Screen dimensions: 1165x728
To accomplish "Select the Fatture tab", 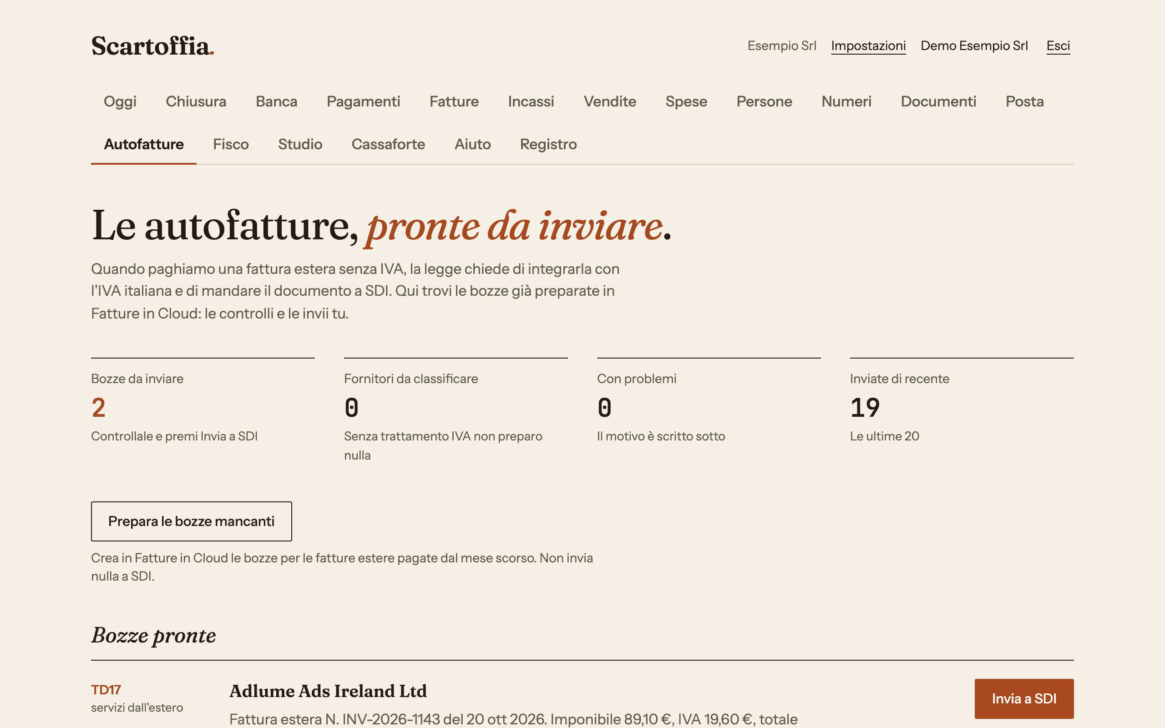I will click(454, 101).
